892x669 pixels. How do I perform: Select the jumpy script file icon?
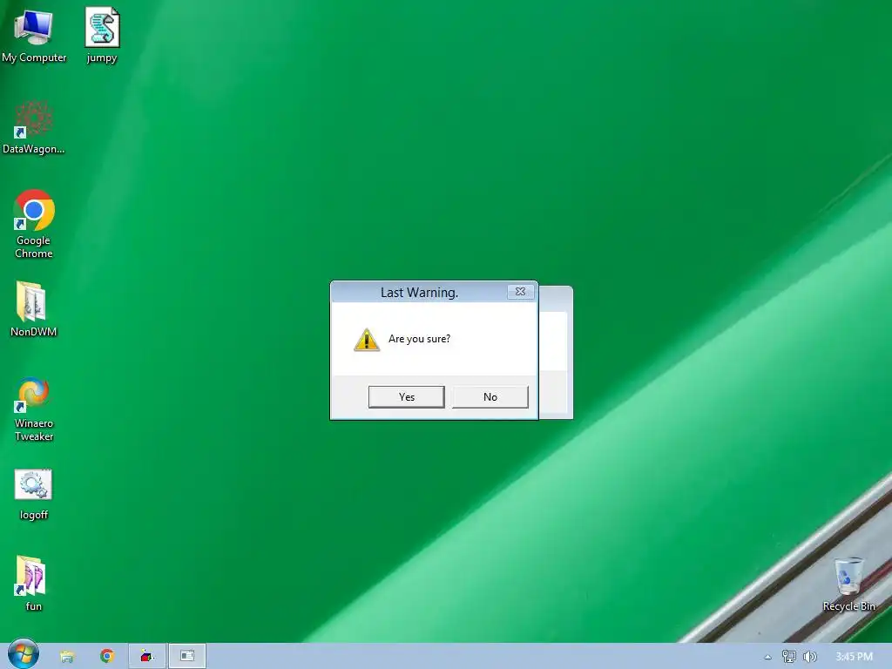(x=103, y=35)
